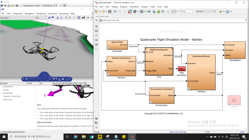Screen dimensions: 249x140
Task: Click the Linearization link in help sidebar
Action: pyautogui.click(x=8, y=87)
